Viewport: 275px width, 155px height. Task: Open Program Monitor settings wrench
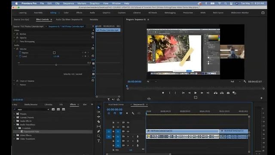[245, 81]
